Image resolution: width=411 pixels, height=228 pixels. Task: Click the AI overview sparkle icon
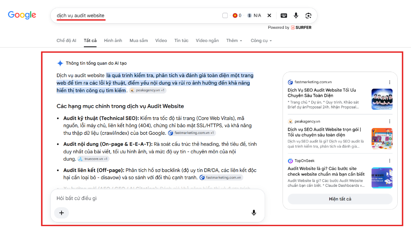point(60,63)
